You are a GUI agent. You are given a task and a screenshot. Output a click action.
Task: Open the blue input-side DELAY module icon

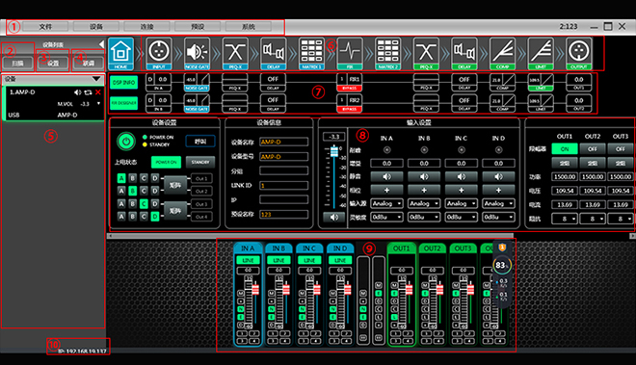pyautogui.click(x=274, y=54)
